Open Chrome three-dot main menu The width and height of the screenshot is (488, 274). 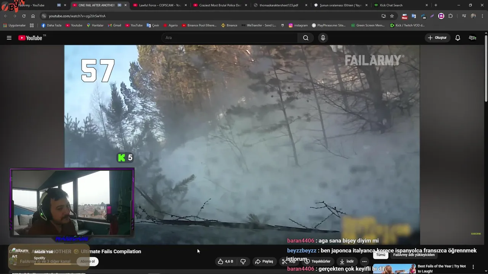tap(482, 16)
